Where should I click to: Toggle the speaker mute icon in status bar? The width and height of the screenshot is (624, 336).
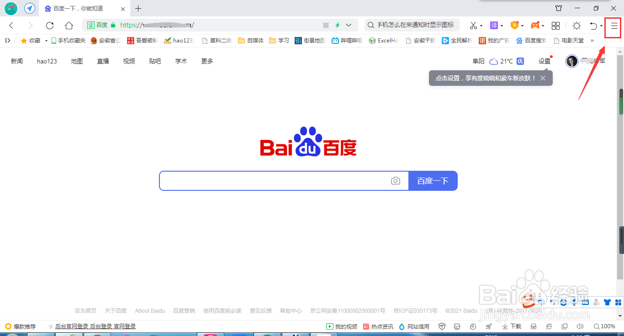tap(580, 326)
